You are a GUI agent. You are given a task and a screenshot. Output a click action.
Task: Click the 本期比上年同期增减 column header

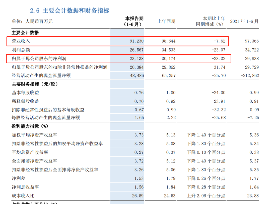pyautogui.click(x=211, y=21)
